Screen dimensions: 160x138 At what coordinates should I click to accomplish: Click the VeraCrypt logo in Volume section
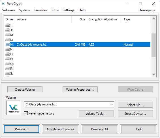pyautogui.click(x=13, y=108)
